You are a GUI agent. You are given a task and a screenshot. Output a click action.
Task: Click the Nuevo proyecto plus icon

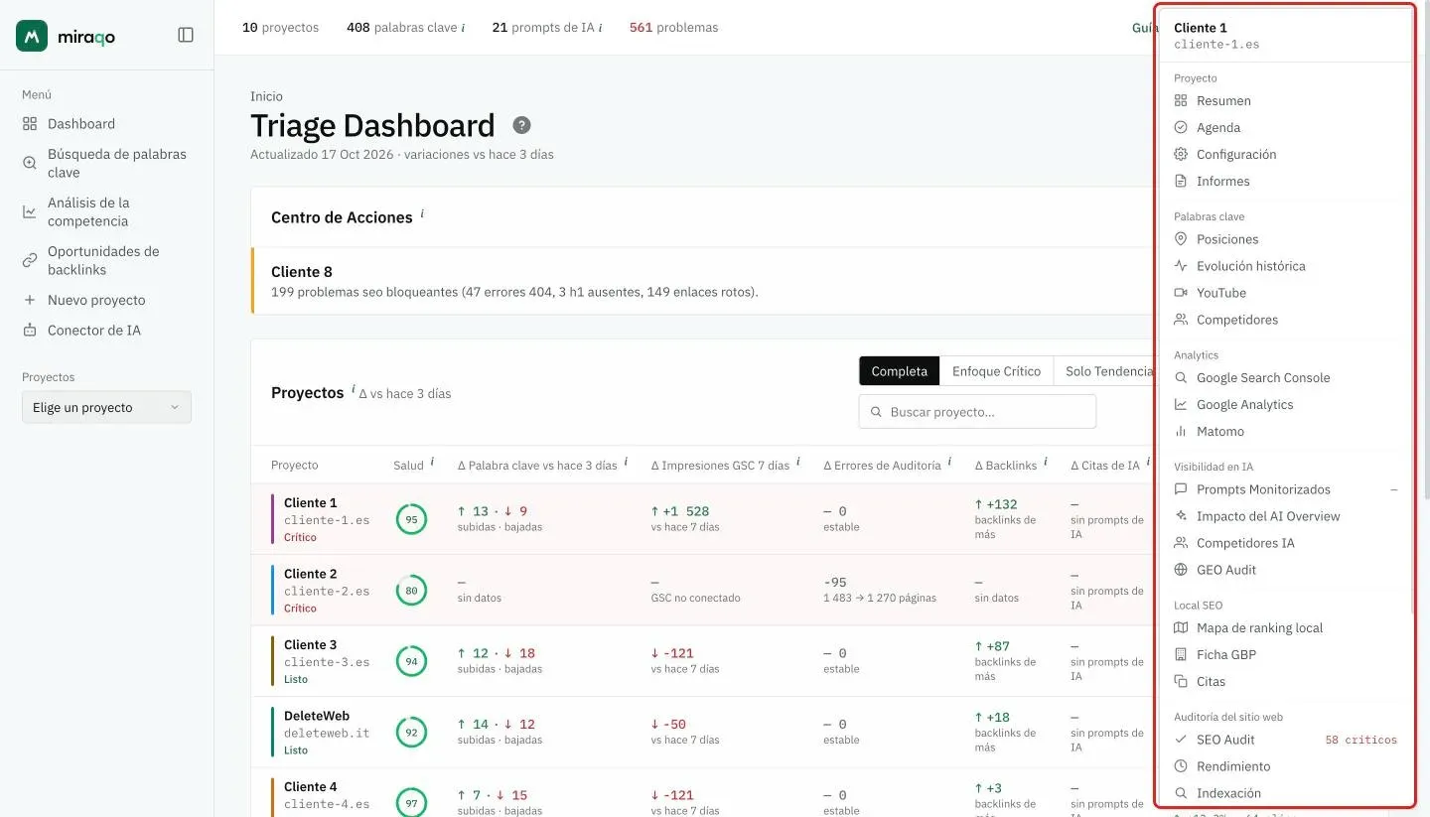click(x=30, y=300)
